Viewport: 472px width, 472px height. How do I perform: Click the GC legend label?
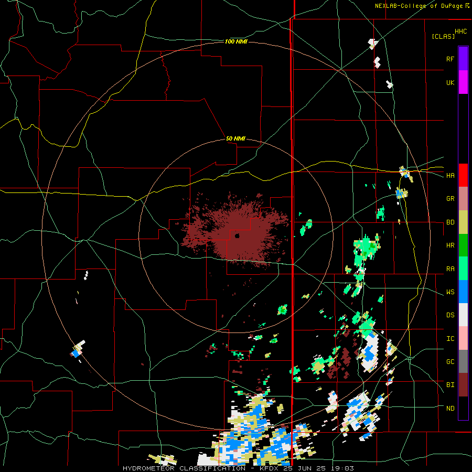[x=450, y=362]
